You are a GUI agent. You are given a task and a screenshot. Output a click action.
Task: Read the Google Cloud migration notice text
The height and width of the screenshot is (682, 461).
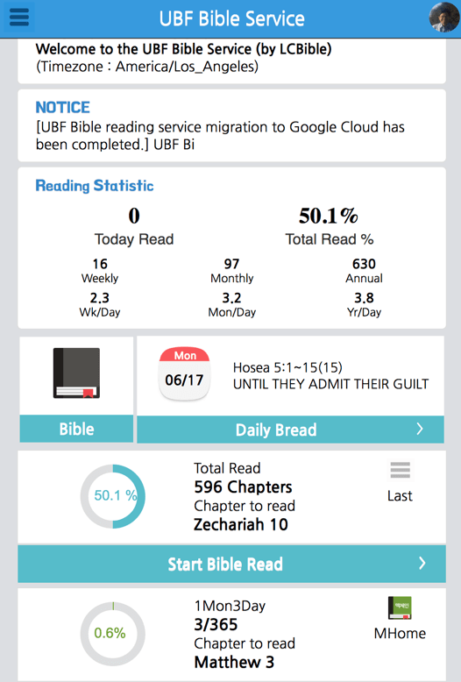220,136
